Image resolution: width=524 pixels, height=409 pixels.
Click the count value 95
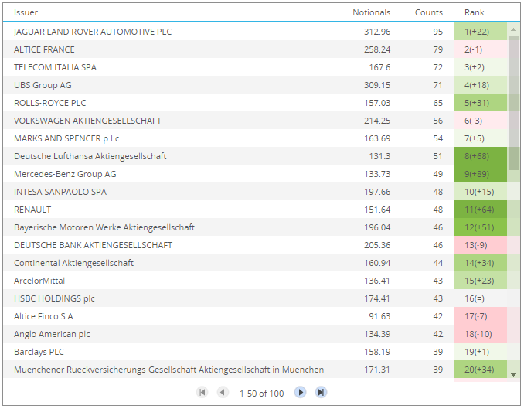(x=437, y=32)
